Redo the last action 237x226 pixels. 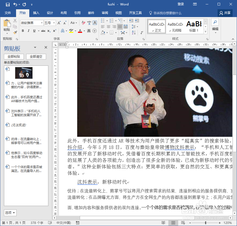[x=24, y=5]
